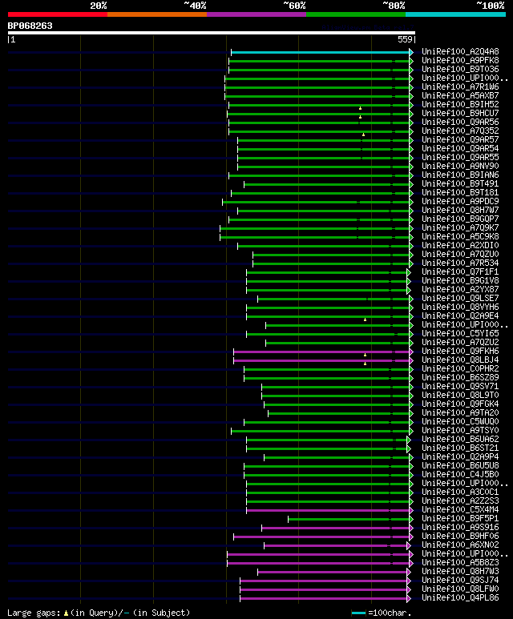
Task: Select the UniRef100_A7R534 label
Action: click(460, 263)
